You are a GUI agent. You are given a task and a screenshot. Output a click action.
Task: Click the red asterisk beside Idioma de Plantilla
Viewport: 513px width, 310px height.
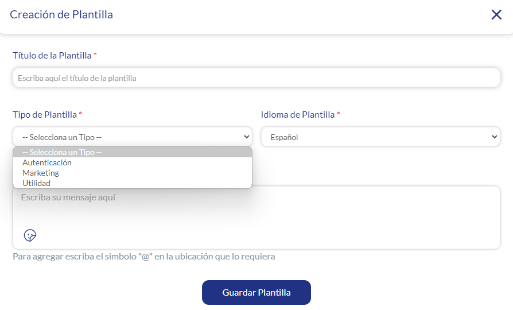click(339, 114)
